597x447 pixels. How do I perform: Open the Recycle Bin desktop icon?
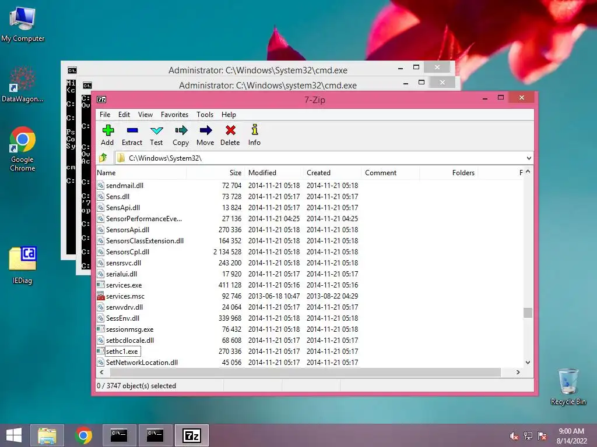tap(568, 387)
